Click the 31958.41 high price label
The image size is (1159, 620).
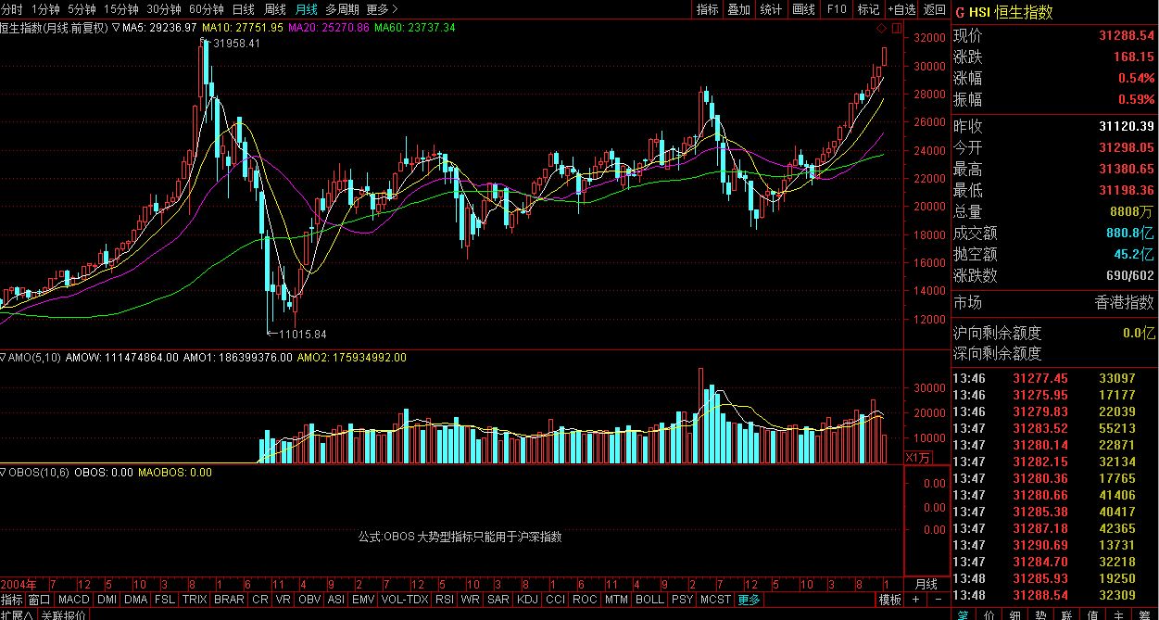click(x=236, y=44)
